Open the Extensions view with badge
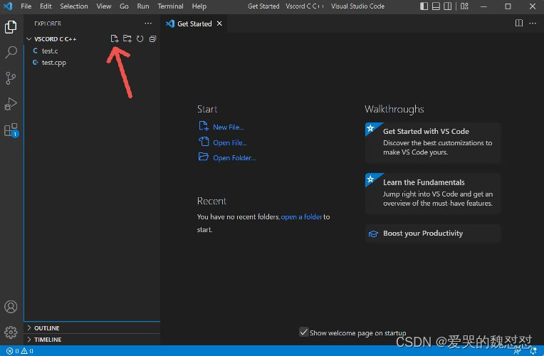This screenshot has width=544, height=356. coord(11,130)
